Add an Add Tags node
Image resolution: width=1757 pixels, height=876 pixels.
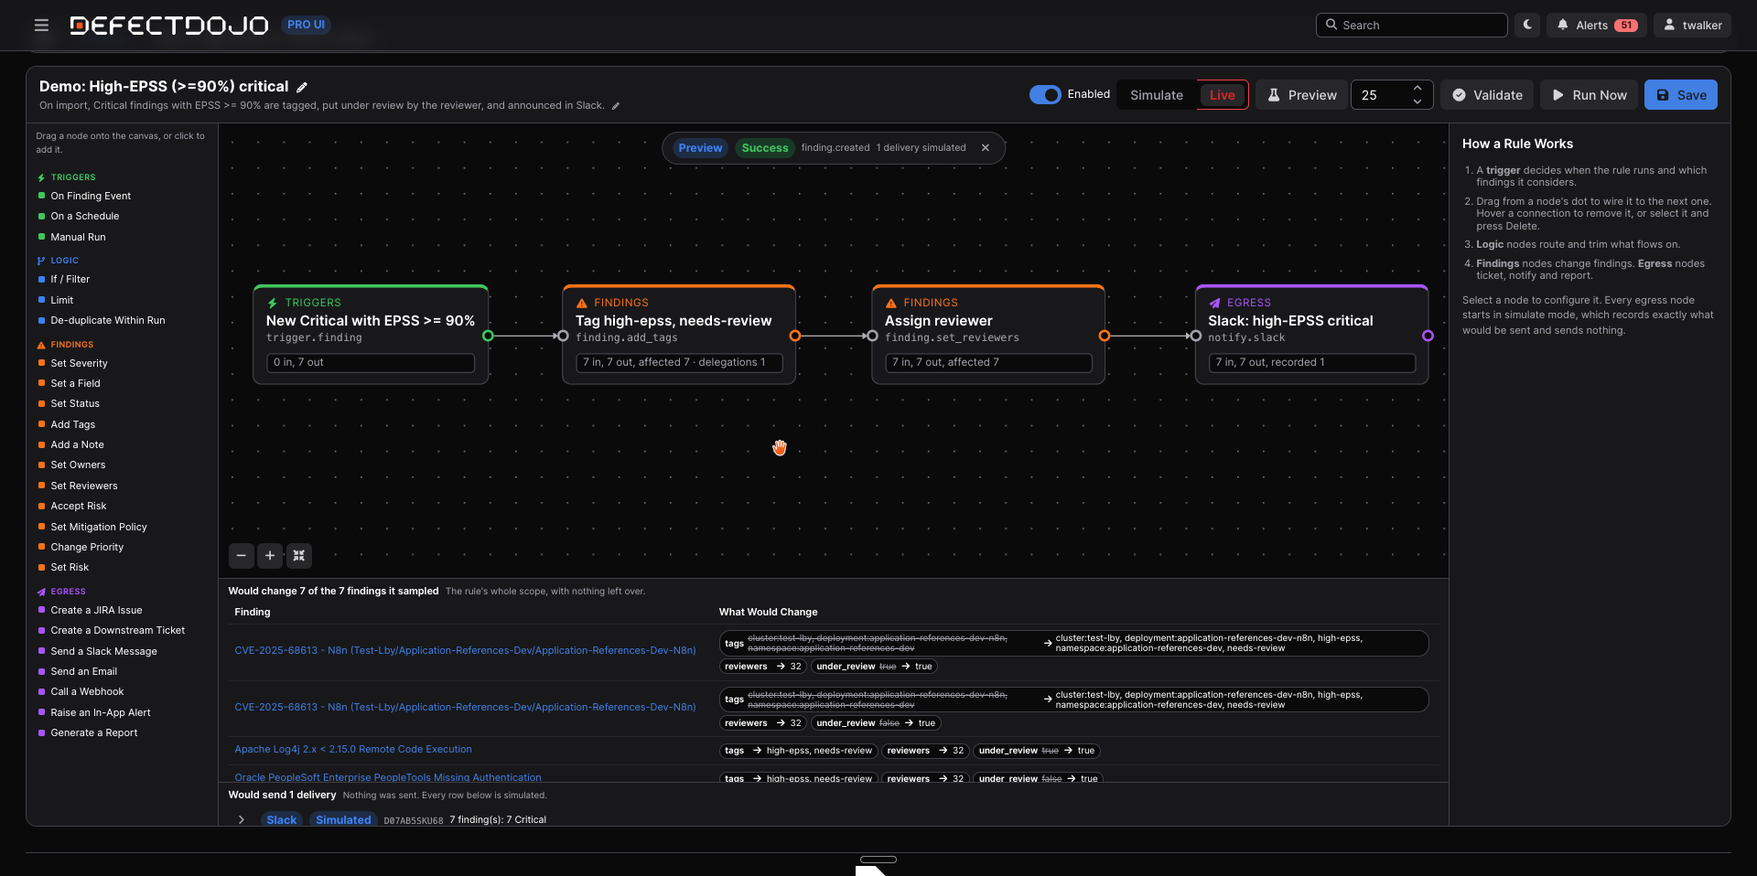(x=72, y=424)
